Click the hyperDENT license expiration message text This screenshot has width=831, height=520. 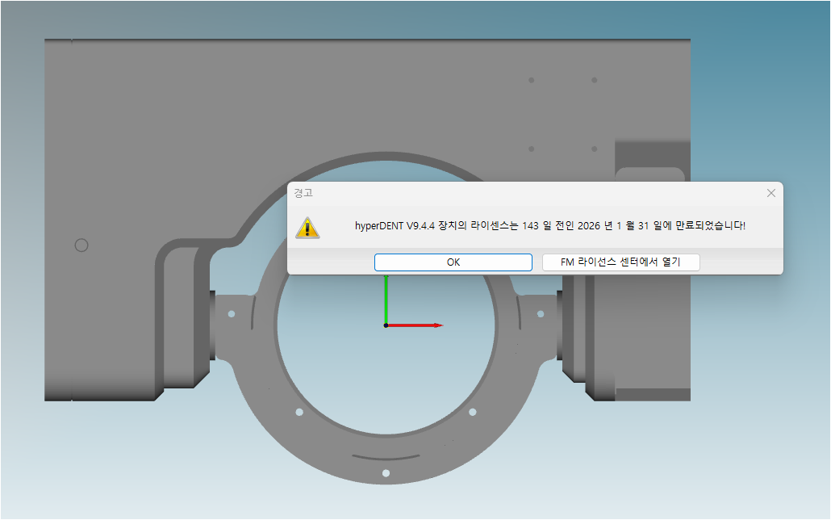549,226
